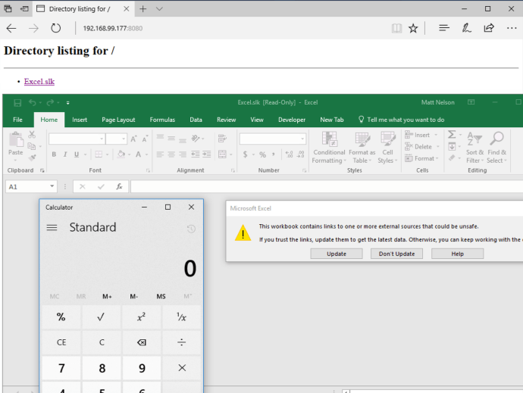Viewport: 523px width, 393px height.
Task: Click the Excel formula bar input
Action: click(x=326, y=186)
